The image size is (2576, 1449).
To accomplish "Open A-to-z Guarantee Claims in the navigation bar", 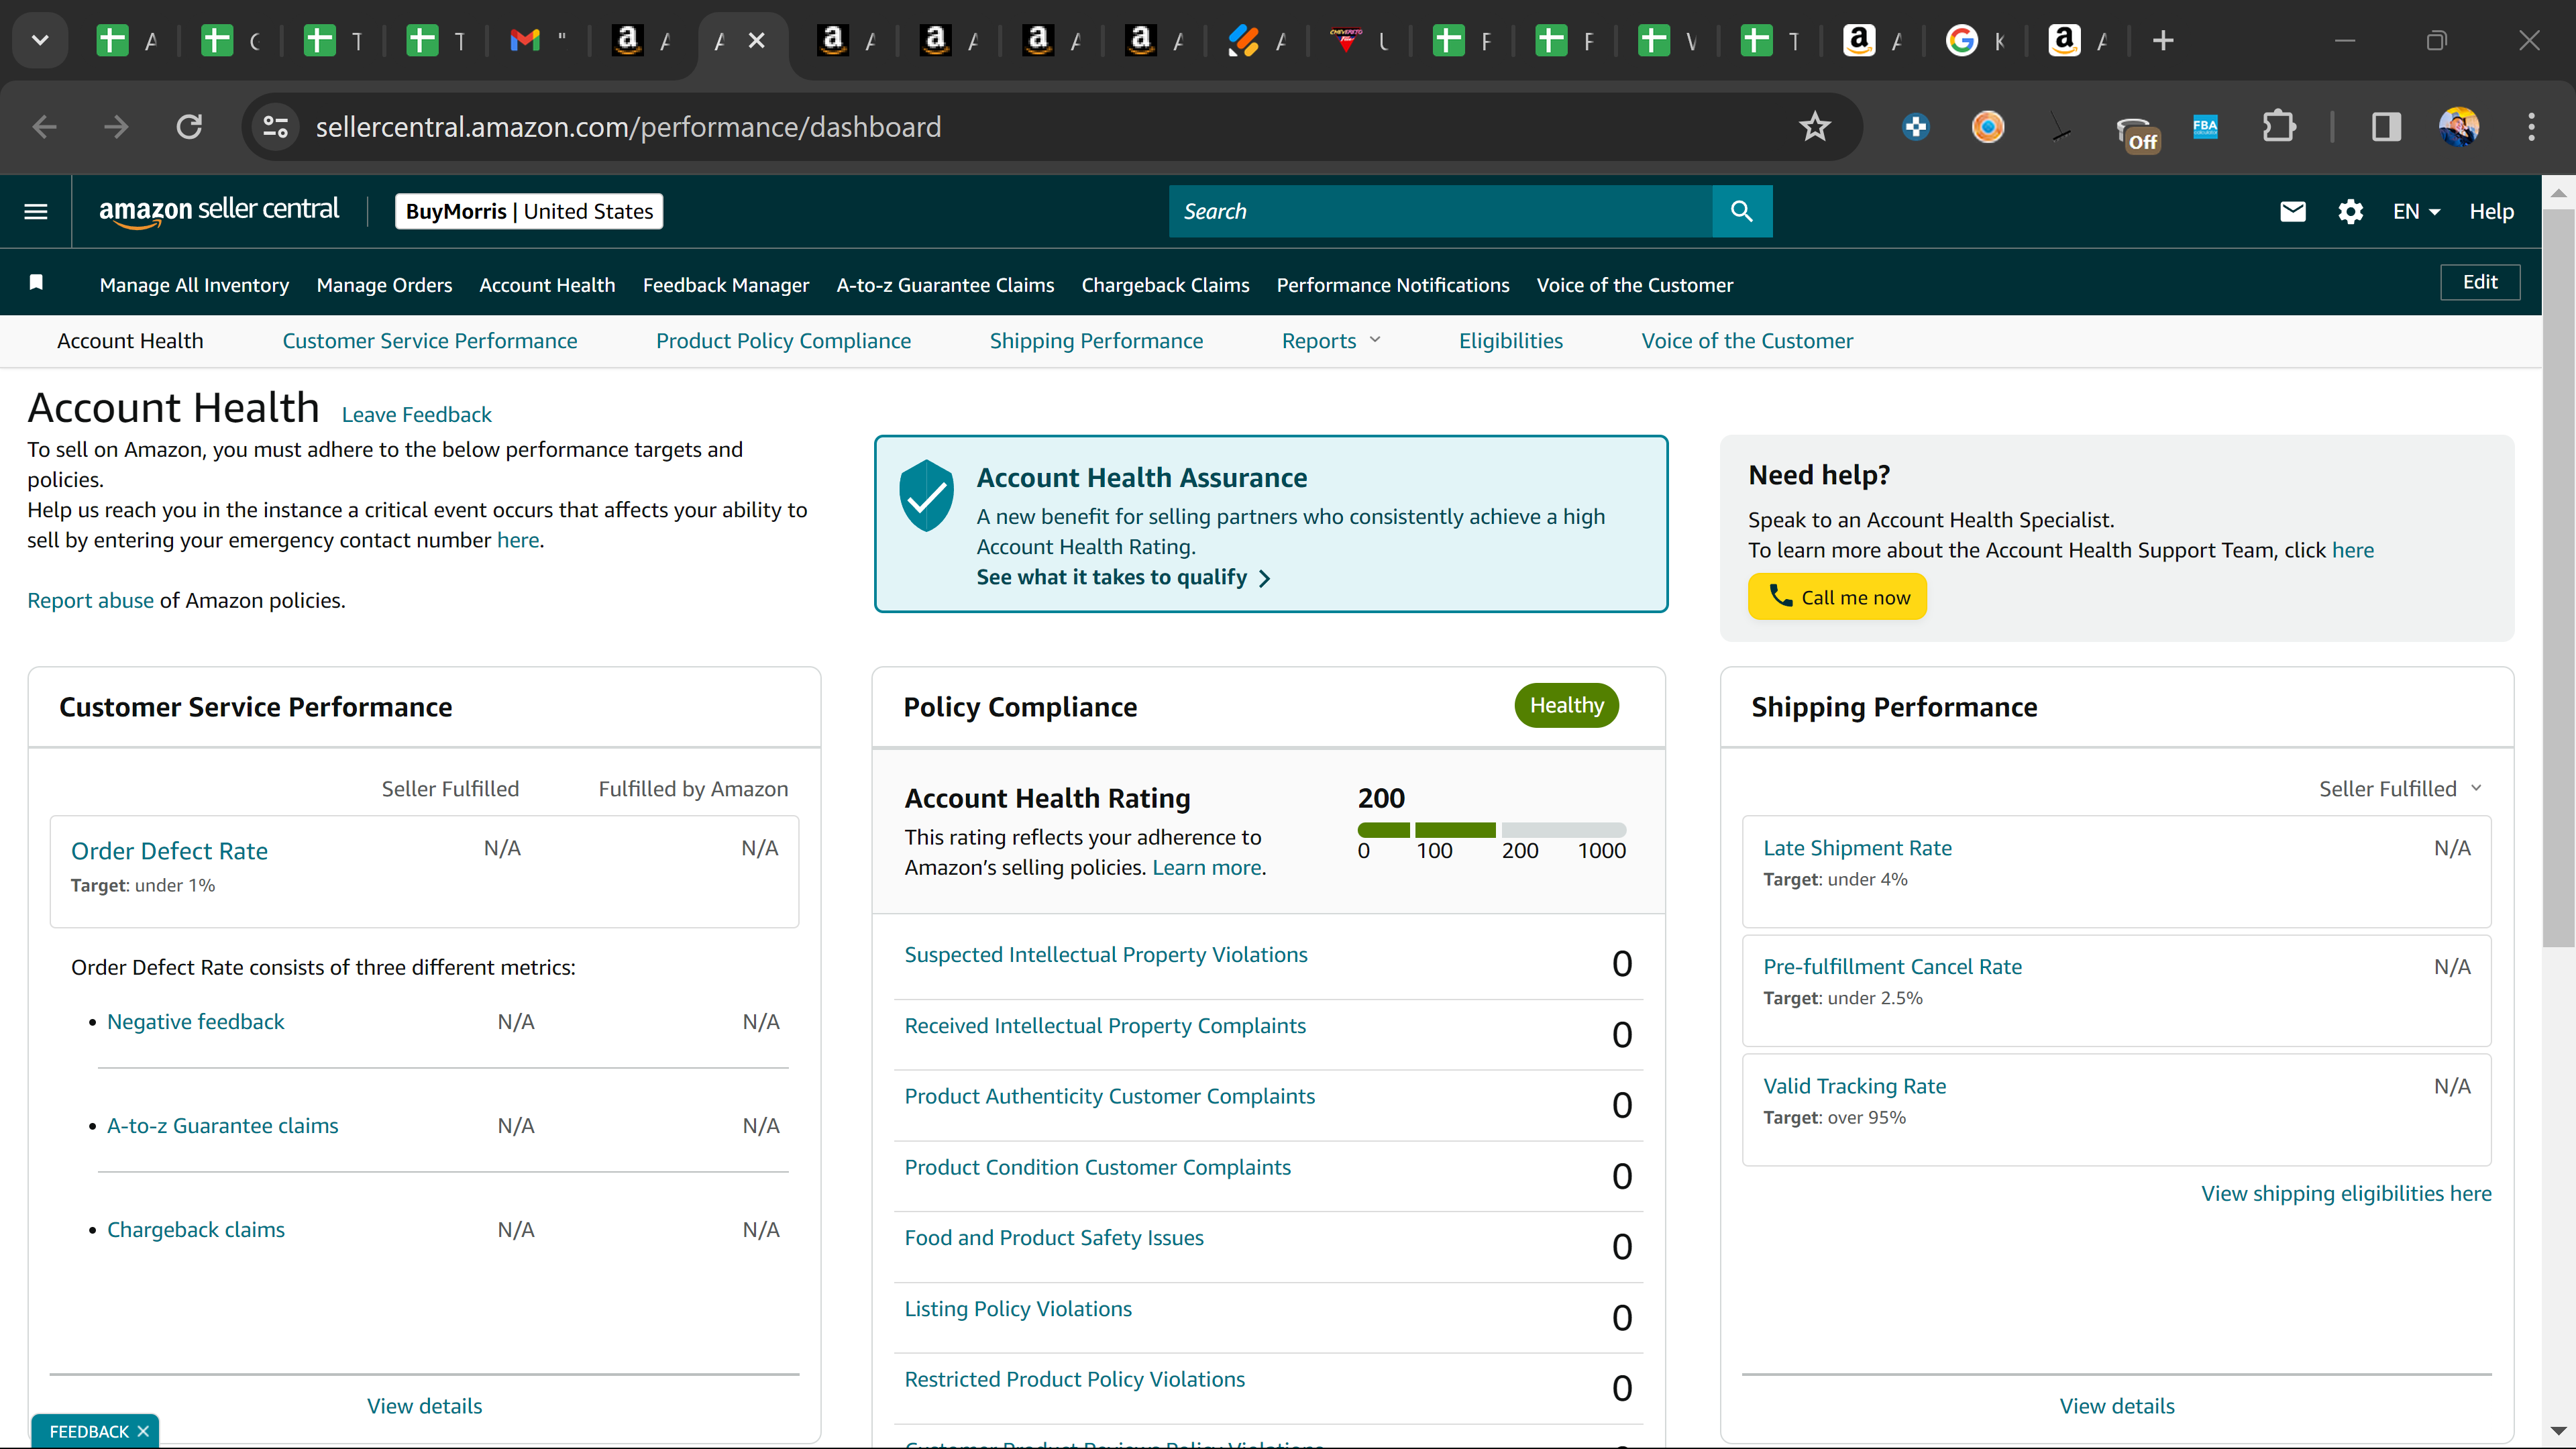I will point(945,285).
